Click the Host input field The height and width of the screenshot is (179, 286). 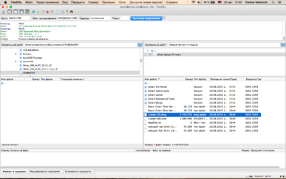(20, 18)
